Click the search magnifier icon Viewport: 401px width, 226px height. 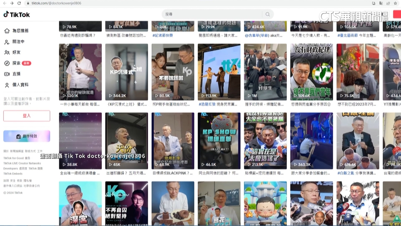click(267, 14)
